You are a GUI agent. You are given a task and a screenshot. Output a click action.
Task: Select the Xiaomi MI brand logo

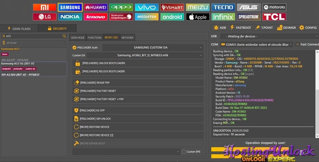(45, 7)
